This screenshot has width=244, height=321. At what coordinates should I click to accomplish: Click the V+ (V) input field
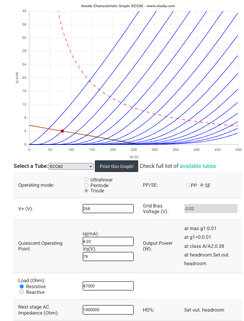[108, 209]
